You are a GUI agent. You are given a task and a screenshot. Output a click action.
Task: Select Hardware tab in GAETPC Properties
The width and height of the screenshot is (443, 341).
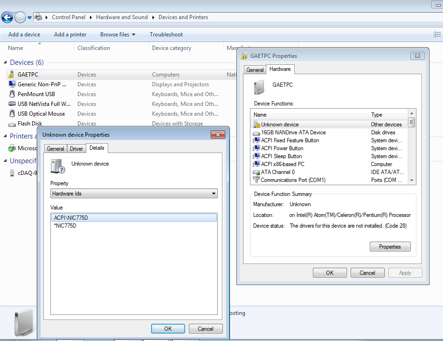(280, 69)
